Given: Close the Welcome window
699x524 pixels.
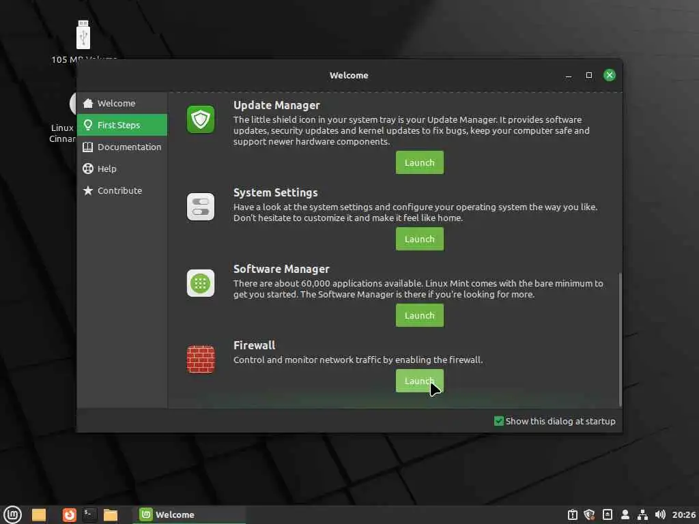Looking at the screenshot, I should click(610, 75).
